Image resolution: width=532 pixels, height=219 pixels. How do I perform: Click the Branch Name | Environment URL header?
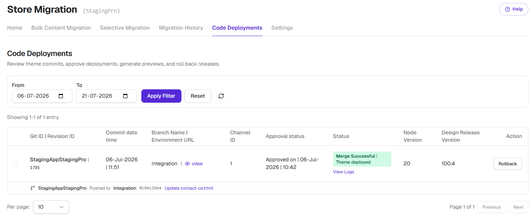pyautogui.click(x=173, y=136)
